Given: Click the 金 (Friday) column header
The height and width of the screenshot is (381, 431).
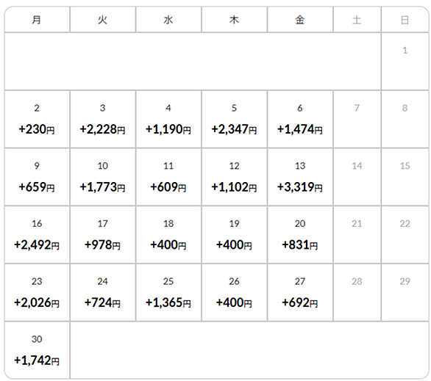Looking at the screenshot, I should 300,20.
